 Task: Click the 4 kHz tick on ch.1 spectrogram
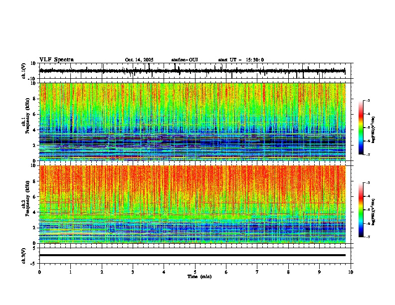tap(35, 130)
